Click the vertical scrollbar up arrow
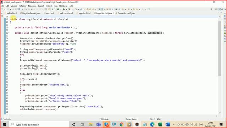Screen dimensions: 227x128 [x=220, y=17]
